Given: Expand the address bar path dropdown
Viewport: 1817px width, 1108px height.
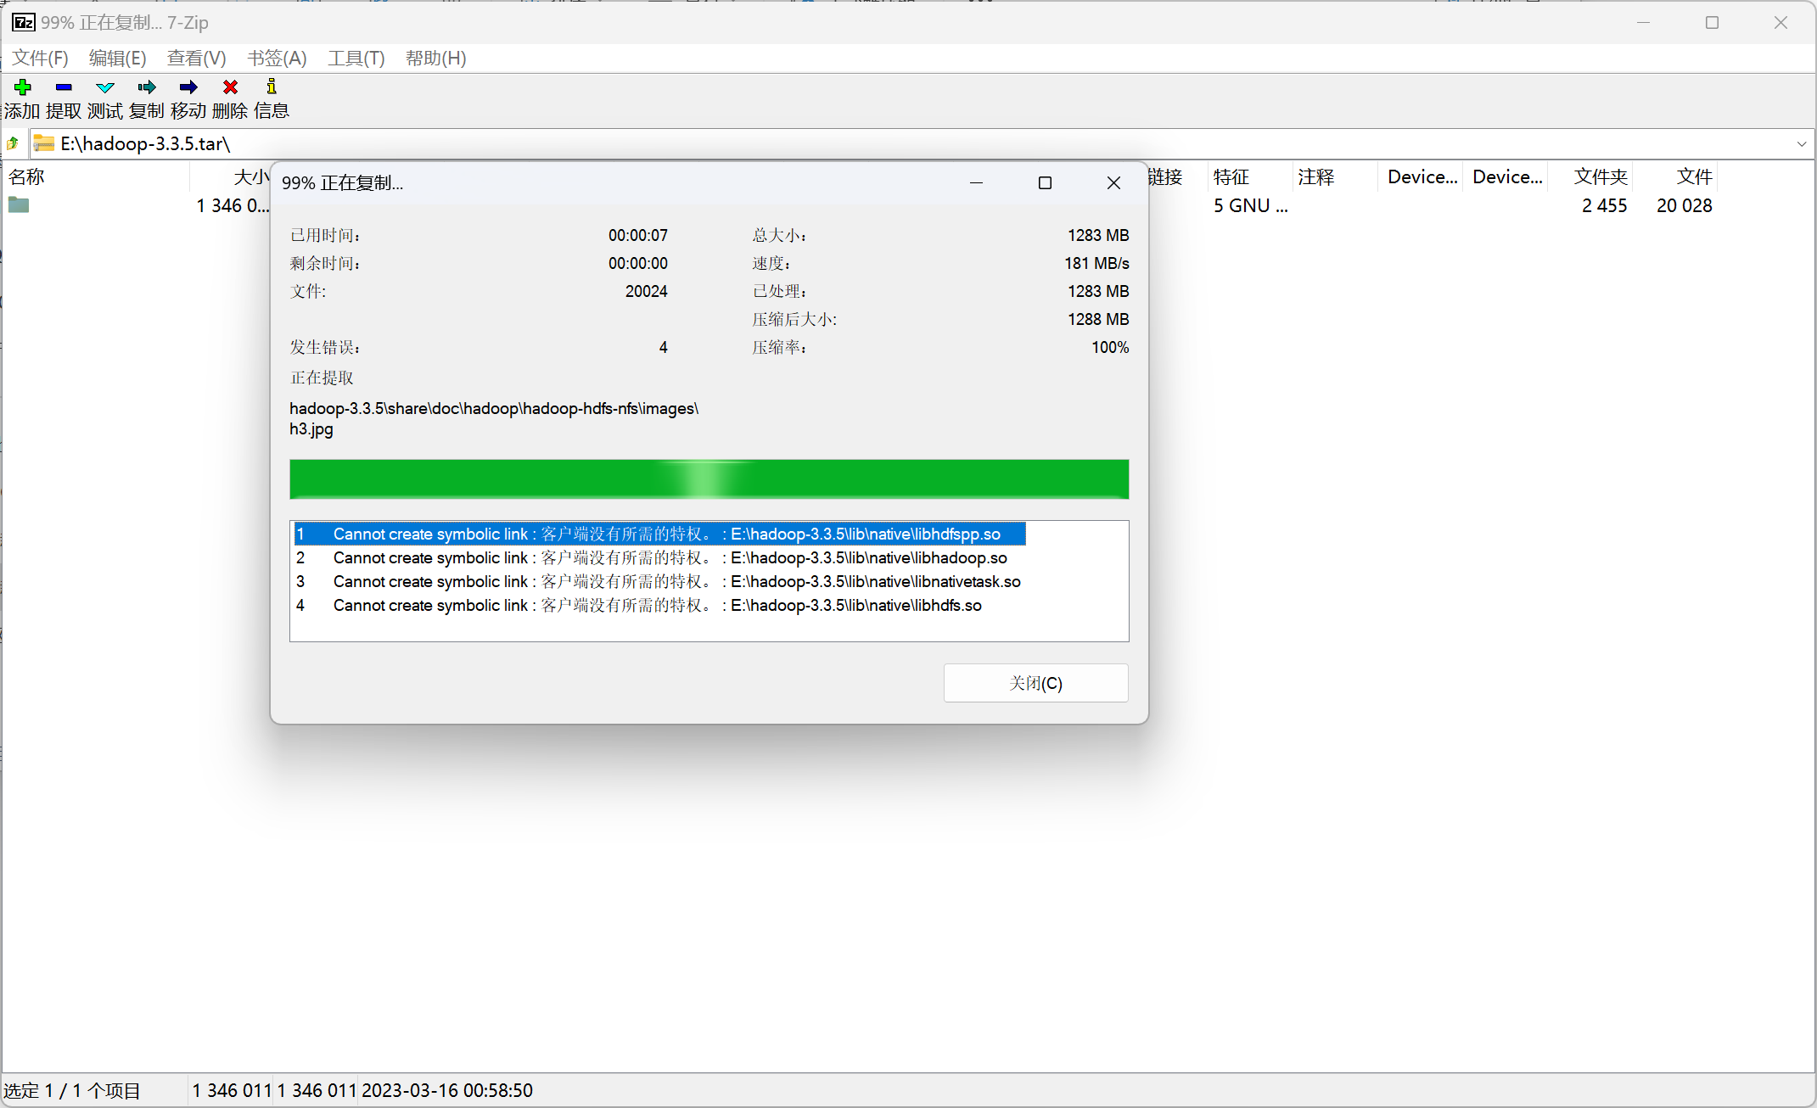Looking at the screenshot, I should pos(1801,143).
